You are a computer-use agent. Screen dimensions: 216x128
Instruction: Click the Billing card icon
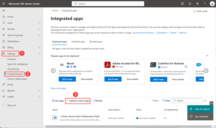[x=4, y=47]
